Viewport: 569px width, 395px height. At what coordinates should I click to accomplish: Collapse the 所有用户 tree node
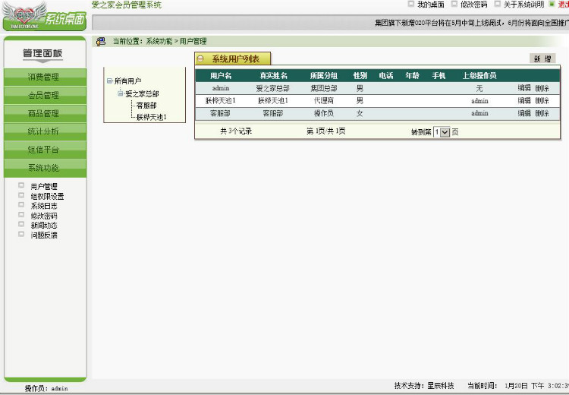[109, 81]
